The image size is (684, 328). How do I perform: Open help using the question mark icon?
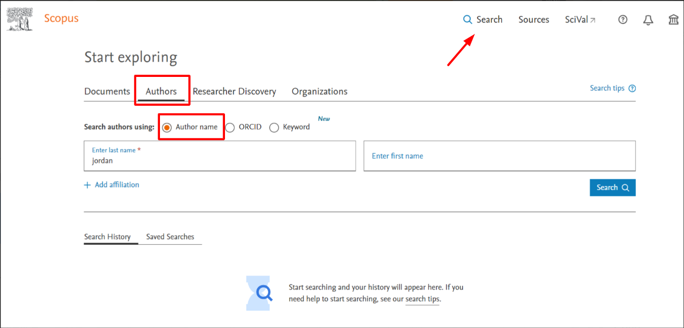tap(622, 19)
